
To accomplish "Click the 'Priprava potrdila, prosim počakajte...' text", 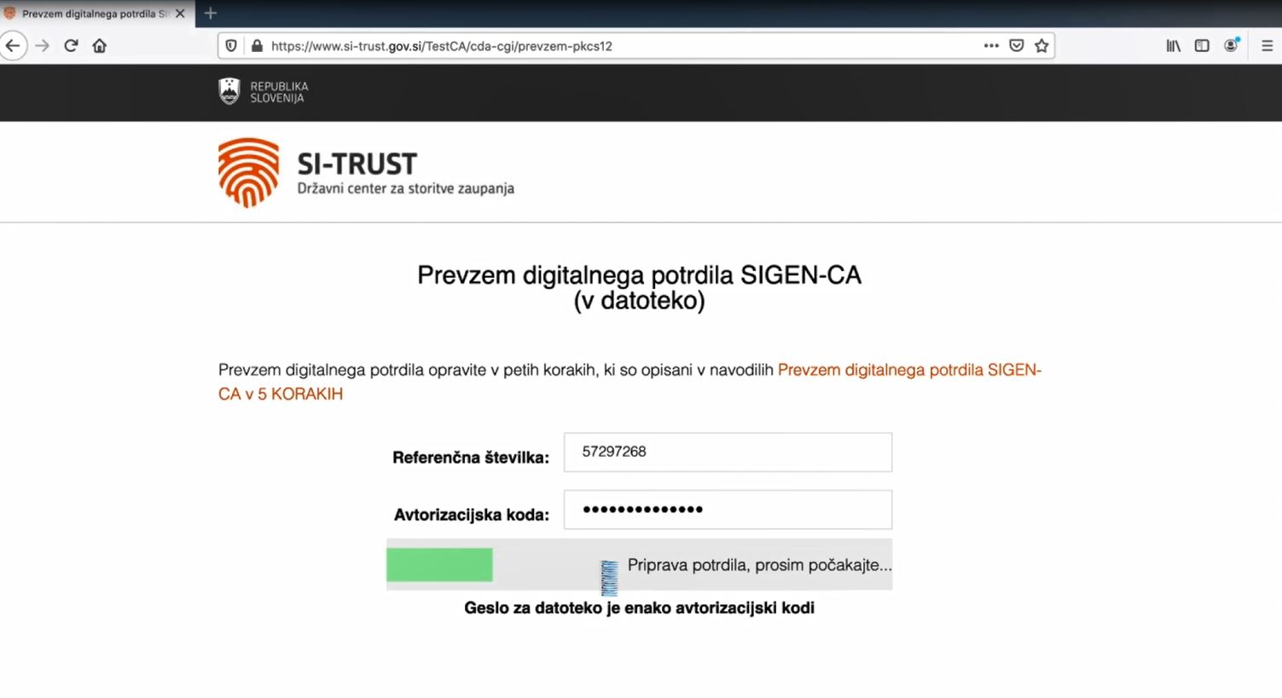I will tap(759, 565).
